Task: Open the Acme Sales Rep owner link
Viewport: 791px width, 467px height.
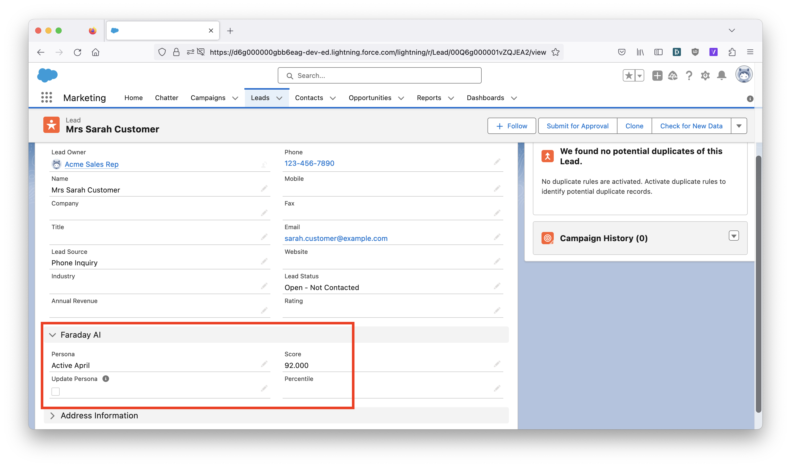Action: point(92,164)
